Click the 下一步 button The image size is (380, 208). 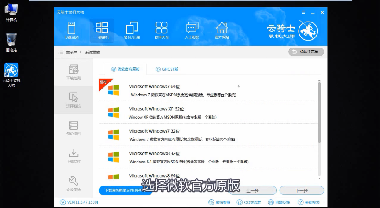[x=302, y=190]
